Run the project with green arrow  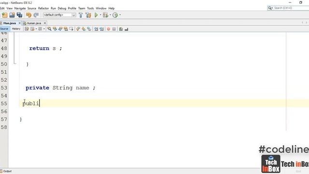coord(96,15)
